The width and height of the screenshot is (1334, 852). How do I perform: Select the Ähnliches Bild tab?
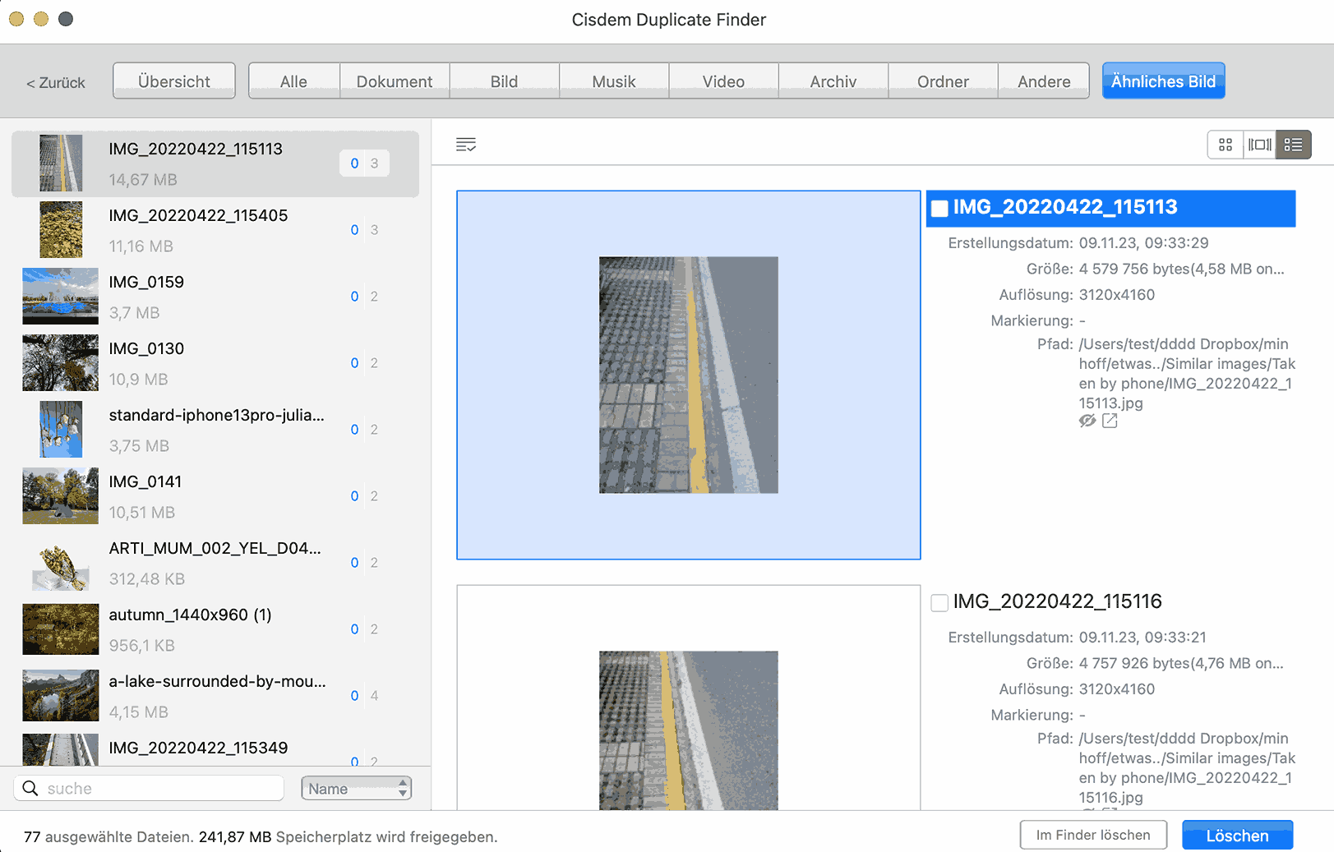coord(1163,81)
